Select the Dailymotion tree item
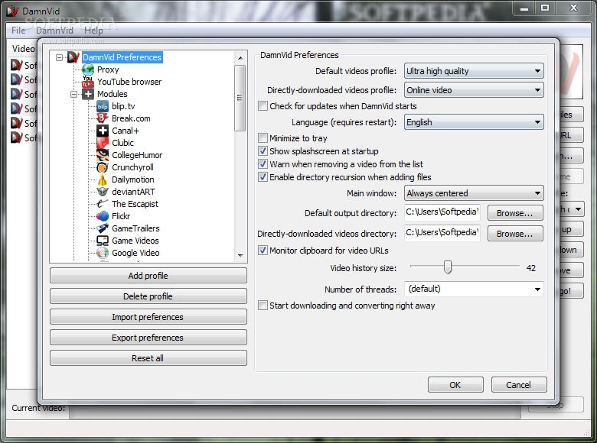This screenshot has height=443, width=597. (133, 179)
